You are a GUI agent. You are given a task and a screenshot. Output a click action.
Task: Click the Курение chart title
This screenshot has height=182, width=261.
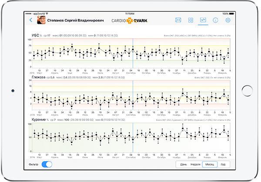point(39,120)
